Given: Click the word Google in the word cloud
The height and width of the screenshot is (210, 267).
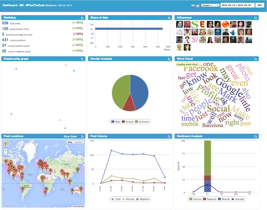Looking at the screenshot, I should (229, 87).
